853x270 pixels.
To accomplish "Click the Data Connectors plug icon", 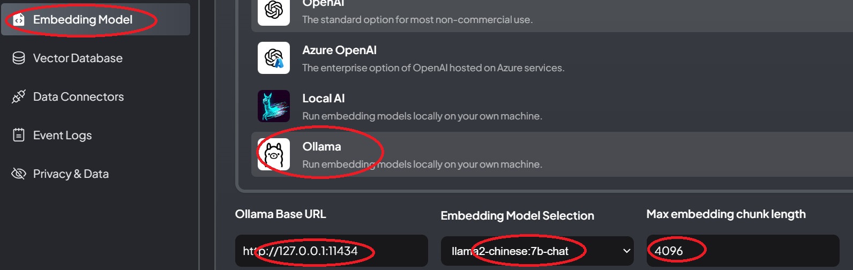I will tap(19, 97).
